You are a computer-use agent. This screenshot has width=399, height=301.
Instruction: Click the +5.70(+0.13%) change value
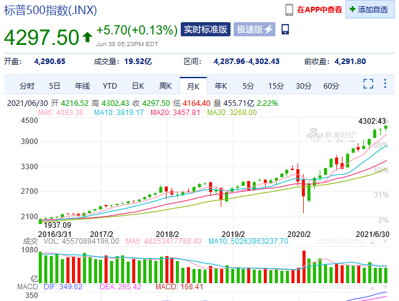tap(137, 30)
